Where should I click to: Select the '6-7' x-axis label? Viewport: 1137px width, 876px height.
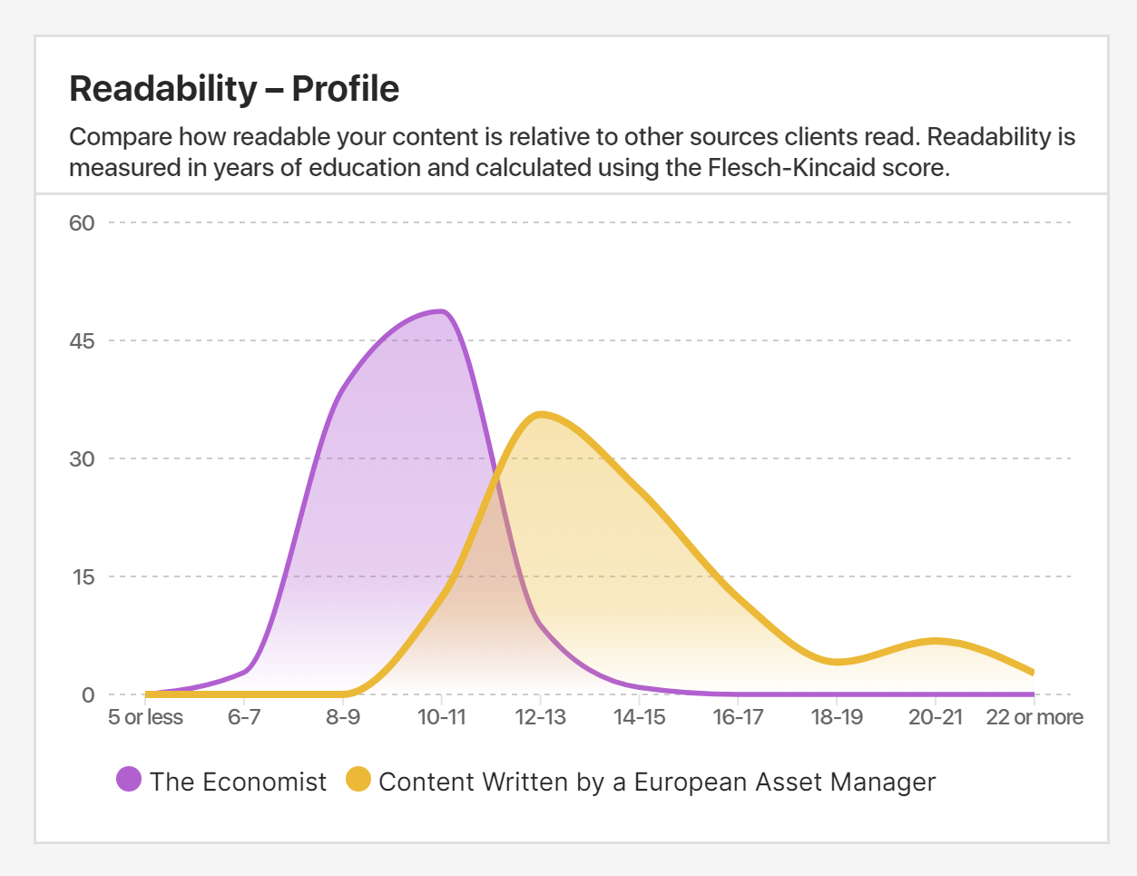coord(244,717)
